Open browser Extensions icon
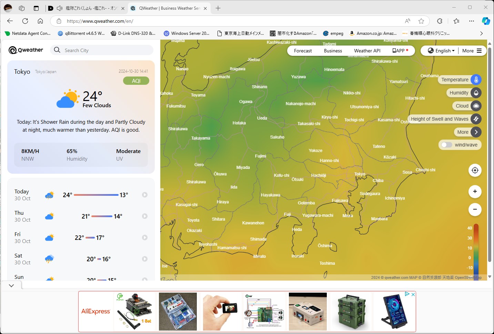The width and height of the screenshot is (494, 334). pyautogui.click(x=440, y=21)
